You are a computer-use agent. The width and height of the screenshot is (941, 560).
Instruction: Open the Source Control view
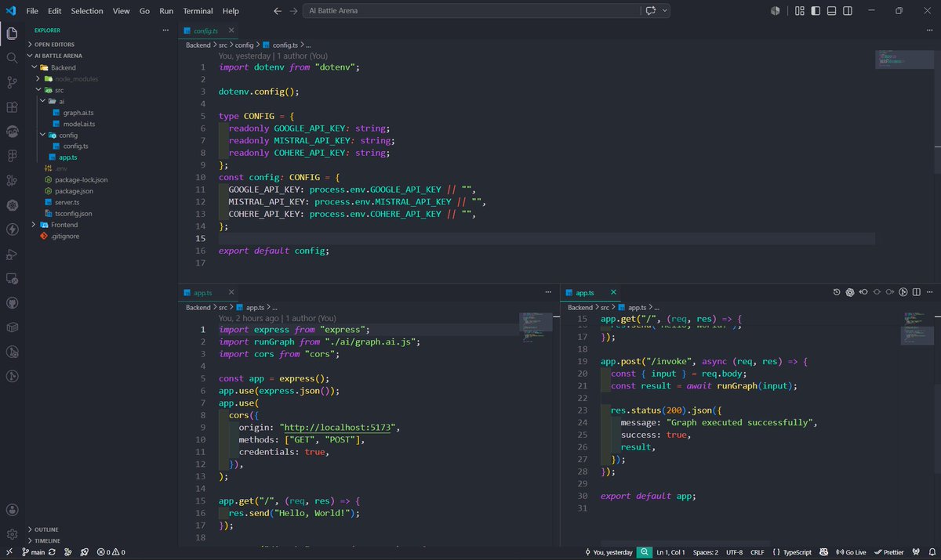(x=12, y=82)
